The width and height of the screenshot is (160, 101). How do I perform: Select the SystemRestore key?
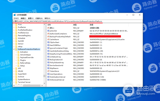click(24, 80)
